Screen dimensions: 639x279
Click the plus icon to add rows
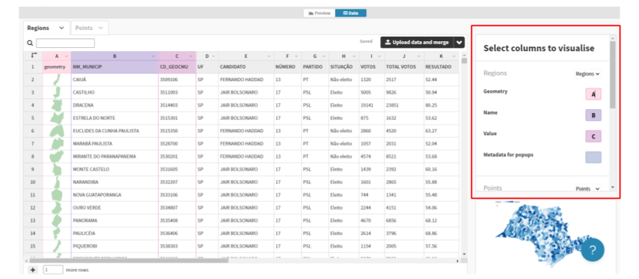[33, 270]
